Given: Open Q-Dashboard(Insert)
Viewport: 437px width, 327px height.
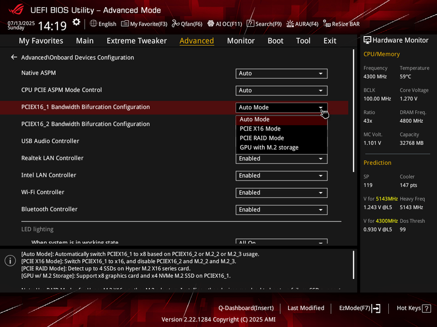Looking at the screenshot, I should pos(246,308).
